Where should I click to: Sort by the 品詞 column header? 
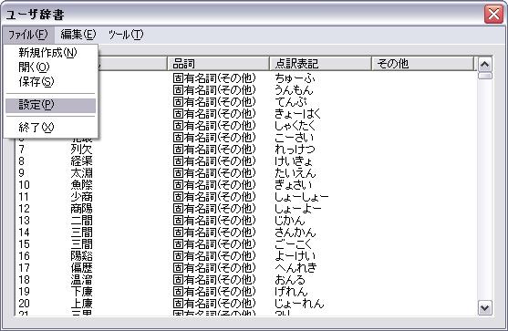click(218, 64)
